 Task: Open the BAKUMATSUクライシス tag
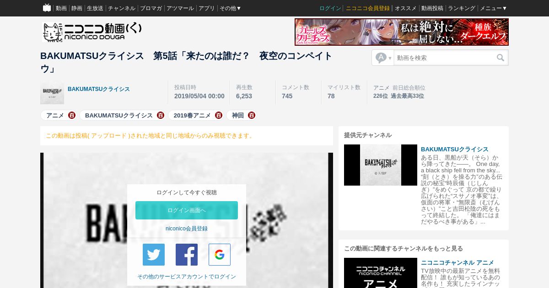tap(119, 115)
